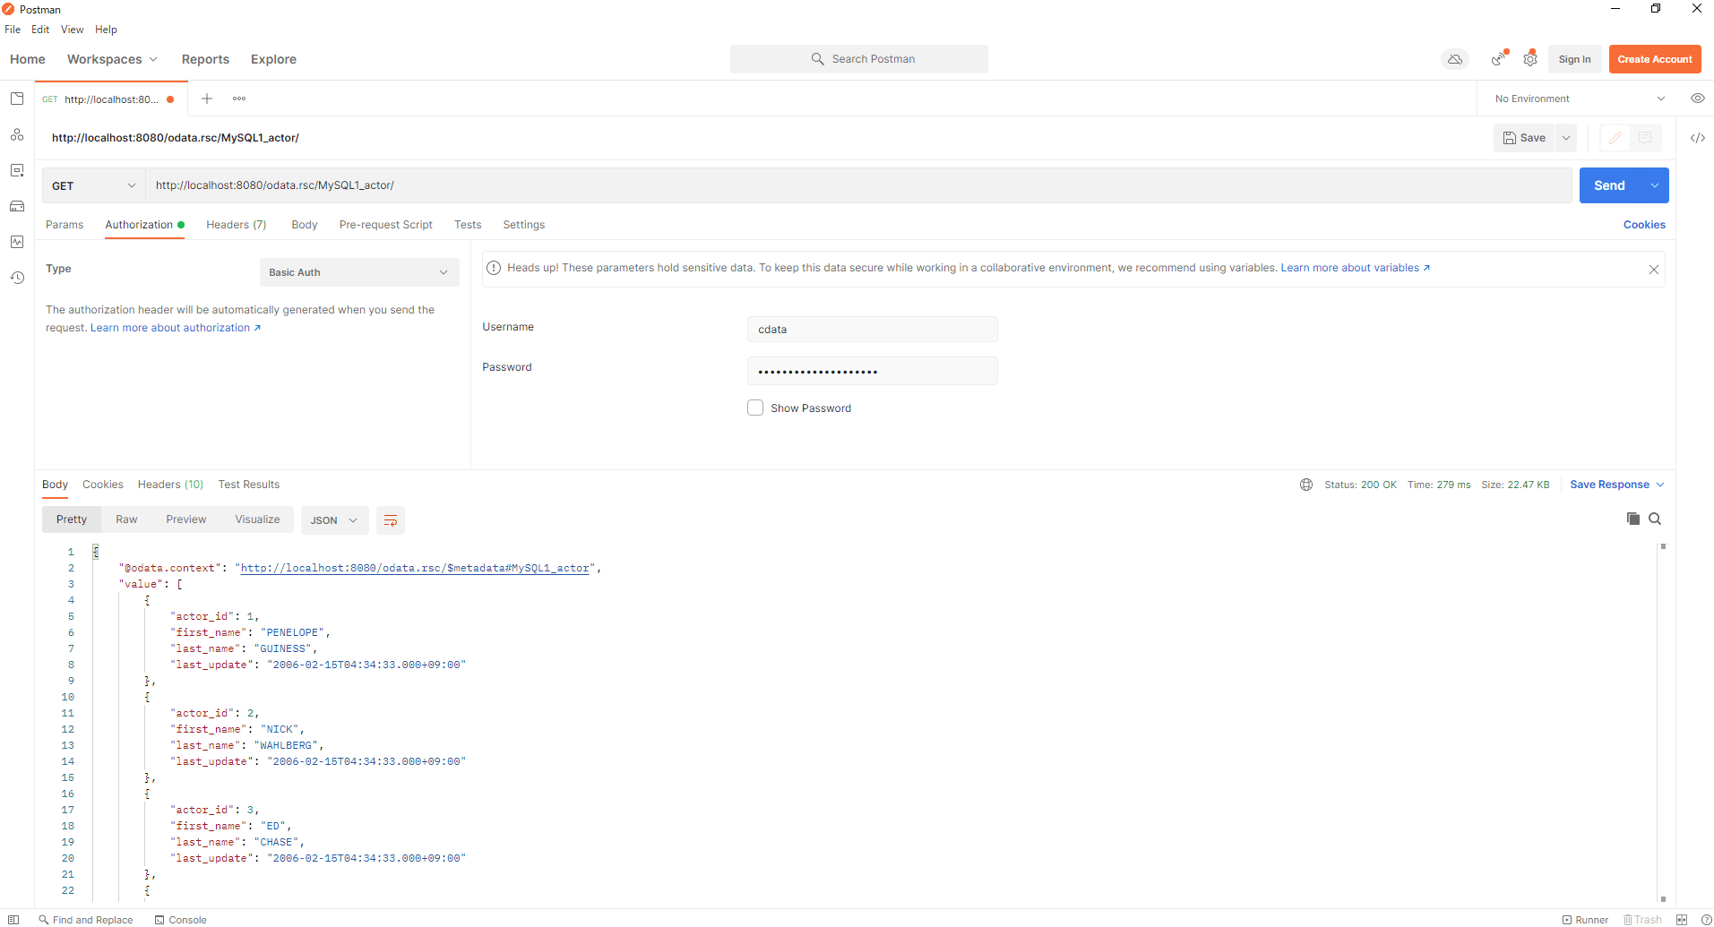Open the Workspaces dropdown
Image resolution: width=1714 pixels, height=927 pixels.
[x=112, y=59]
